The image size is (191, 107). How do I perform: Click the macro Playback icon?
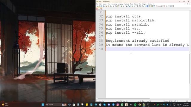coord(169,6)
